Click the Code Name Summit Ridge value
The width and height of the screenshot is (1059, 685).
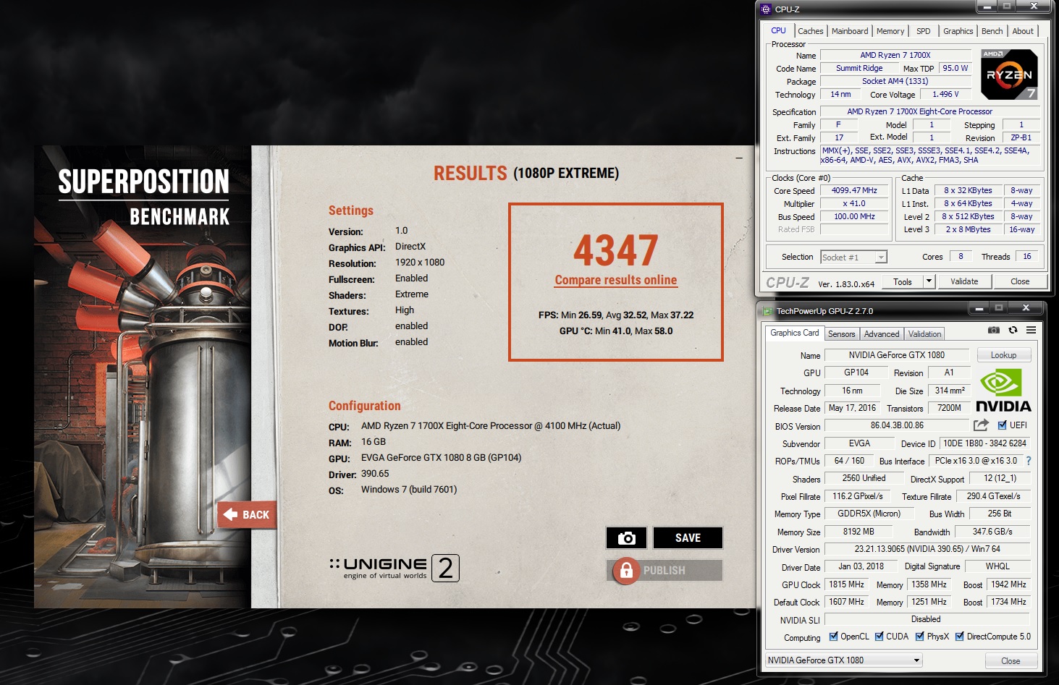click(859, 68)
